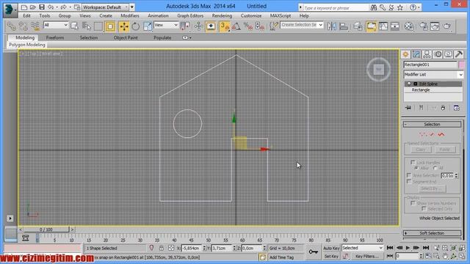Select the Alike radio button
This screenshot has width=470, height=264.
click(x=416, y=168)
